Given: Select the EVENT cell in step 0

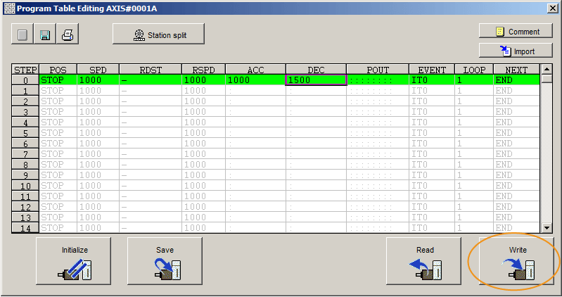Looking at the screenshot, I should [431, 80].
